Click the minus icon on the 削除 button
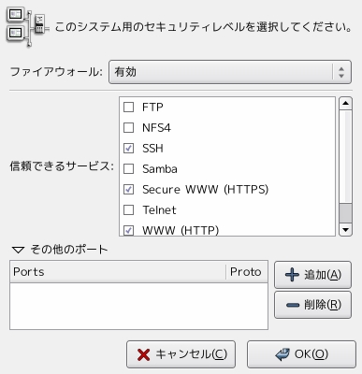Image resolution: width=362 pixels, height=374 pixels. [293, 305]
